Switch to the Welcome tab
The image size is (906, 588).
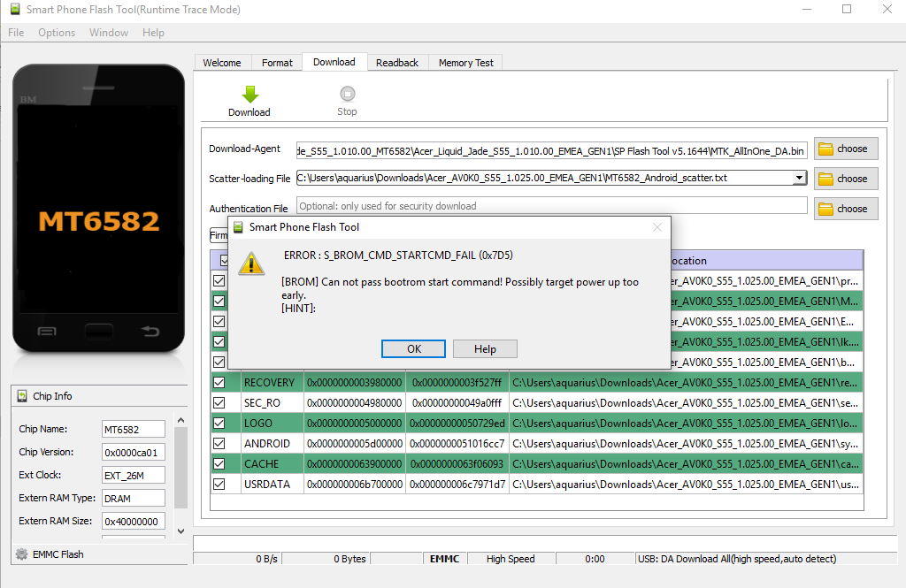(x=222, y=63)
